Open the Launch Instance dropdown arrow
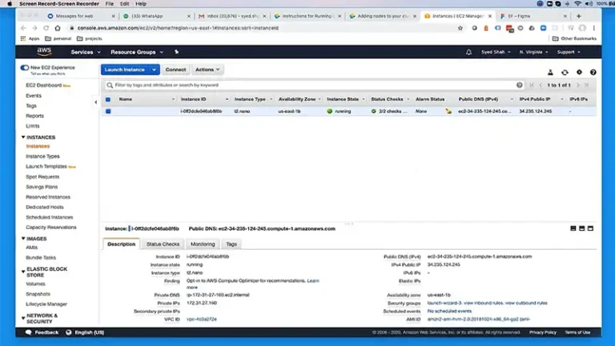The image size is (615, 346). pos(154,70)
